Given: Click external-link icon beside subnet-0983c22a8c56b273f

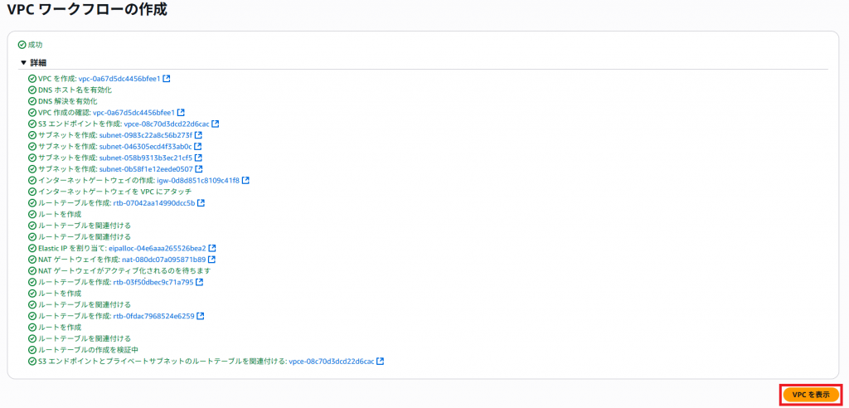Looking at the screenshot, I should 199,135.
